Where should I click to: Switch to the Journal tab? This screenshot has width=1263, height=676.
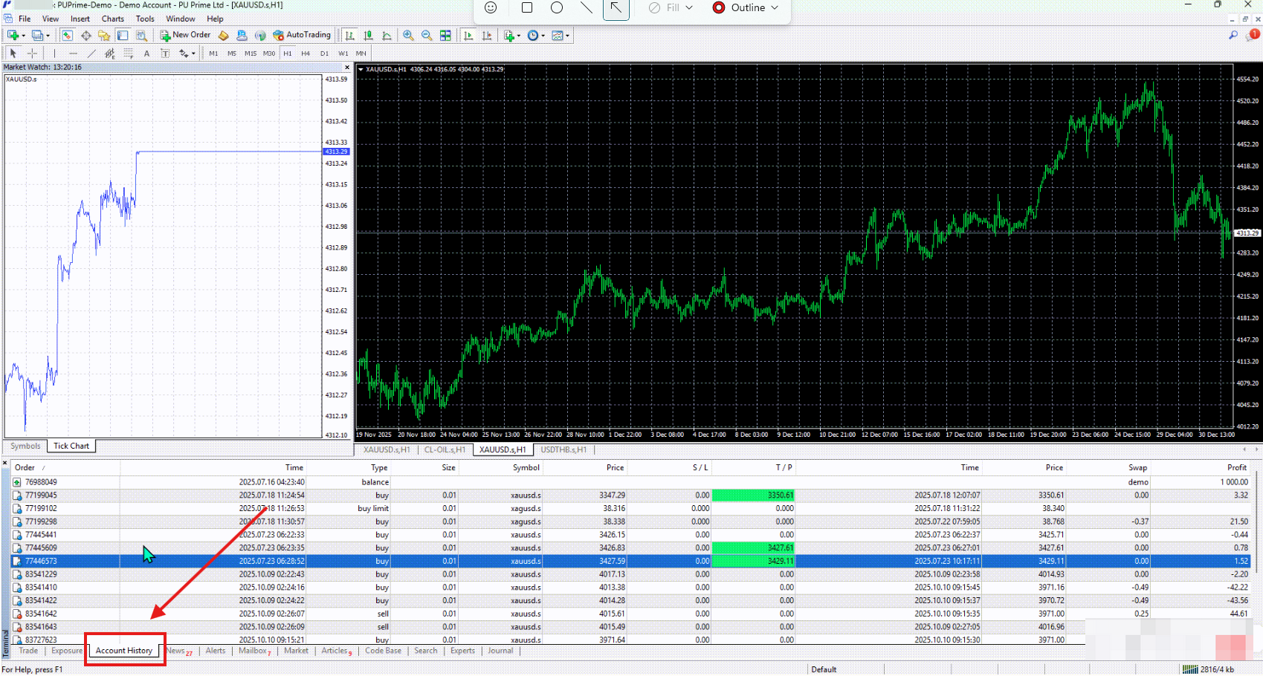[x=500, y=651]
